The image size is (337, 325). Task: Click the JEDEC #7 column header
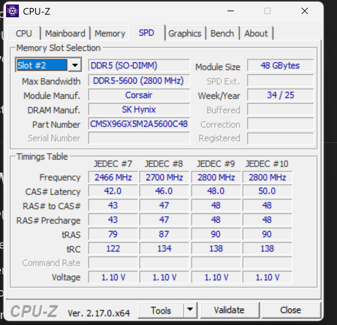click(113, 164)
